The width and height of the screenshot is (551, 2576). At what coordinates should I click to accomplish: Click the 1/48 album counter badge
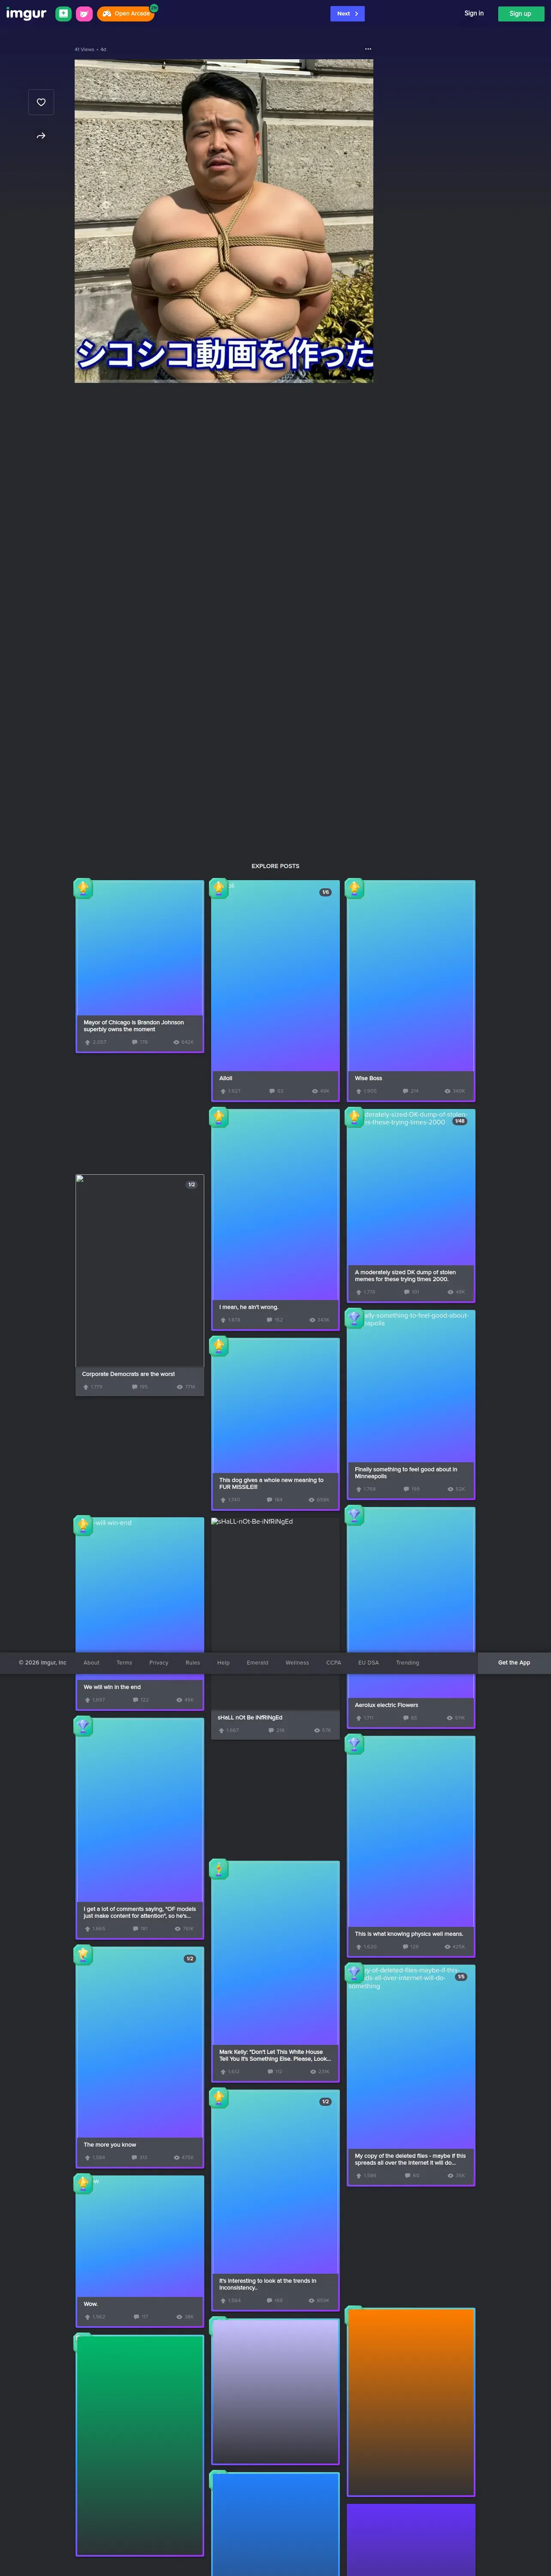click(459, 1121)
